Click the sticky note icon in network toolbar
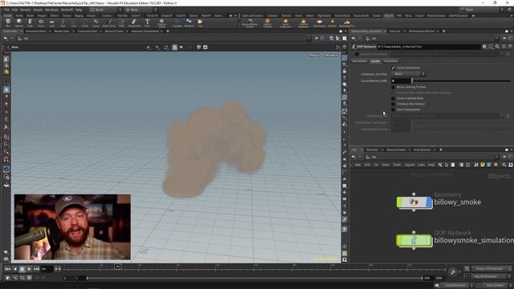Viewport: 514px width, 289px height. click(x=483, y=165)
